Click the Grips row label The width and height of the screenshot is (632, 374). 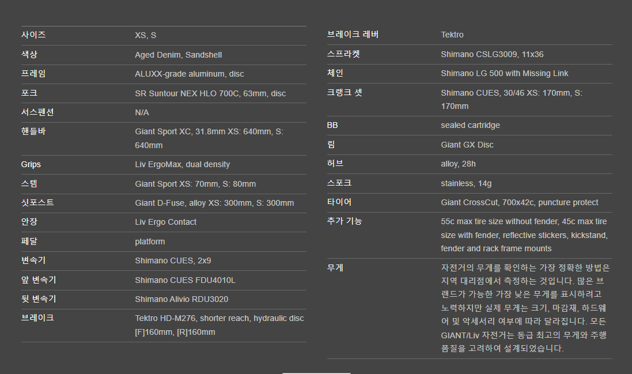[x=31, y=164]
